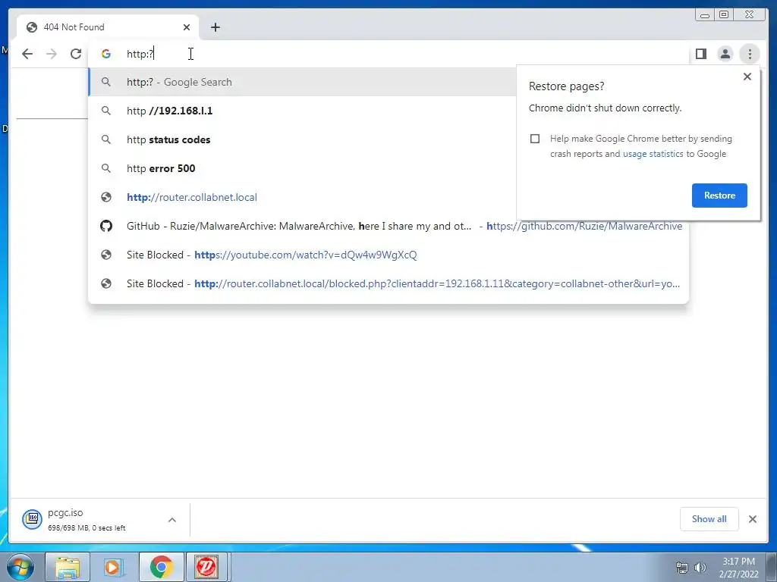Screen dimensions: 777x582
Task: Open the Windows Start menu
Action: pos(20,567)
